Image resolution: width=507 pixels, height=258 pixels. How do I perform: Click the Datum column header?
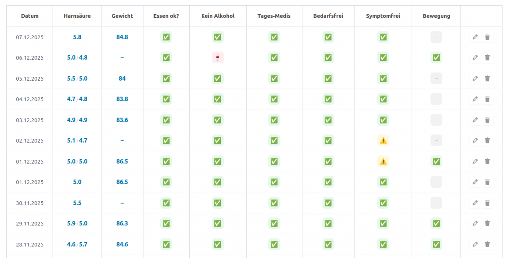(30, 16)
